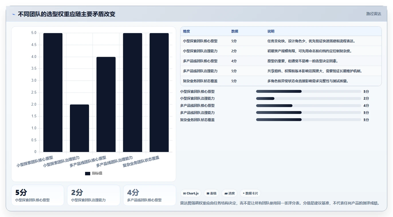393x217 pixels.
Task: Click the 多产品线团队核心原型 label in the progress list
Action: click(197, 106)
